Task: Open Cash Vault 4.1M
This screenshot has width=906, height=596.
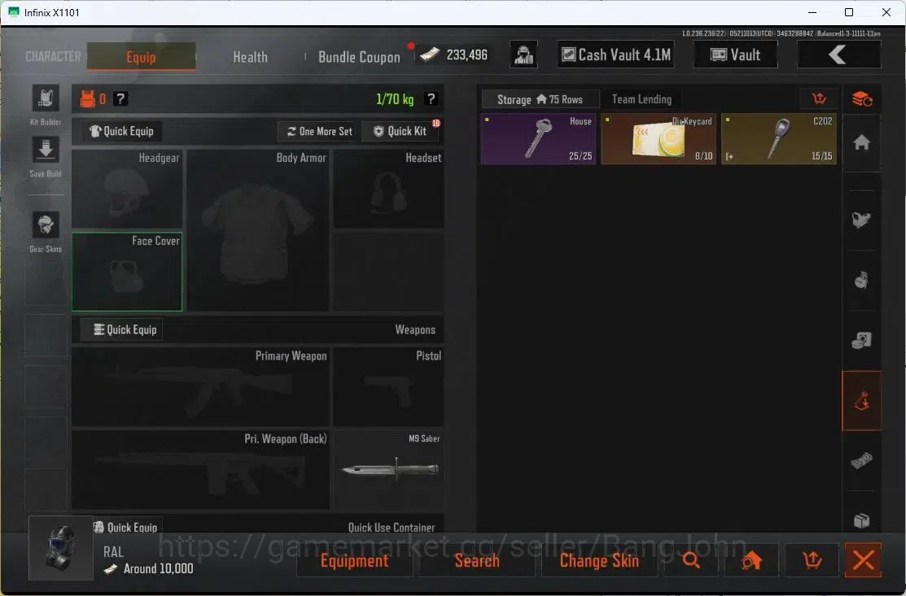Action: point(615,54)
